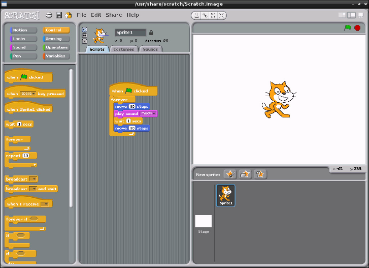Image resolution: width=369 pixels, height=268 pixels.
Task: Set rotation style to don't rotate
Action: (x=84, y=41)
